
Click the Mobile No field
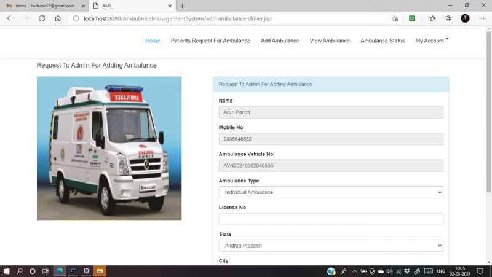pos(331,139)
